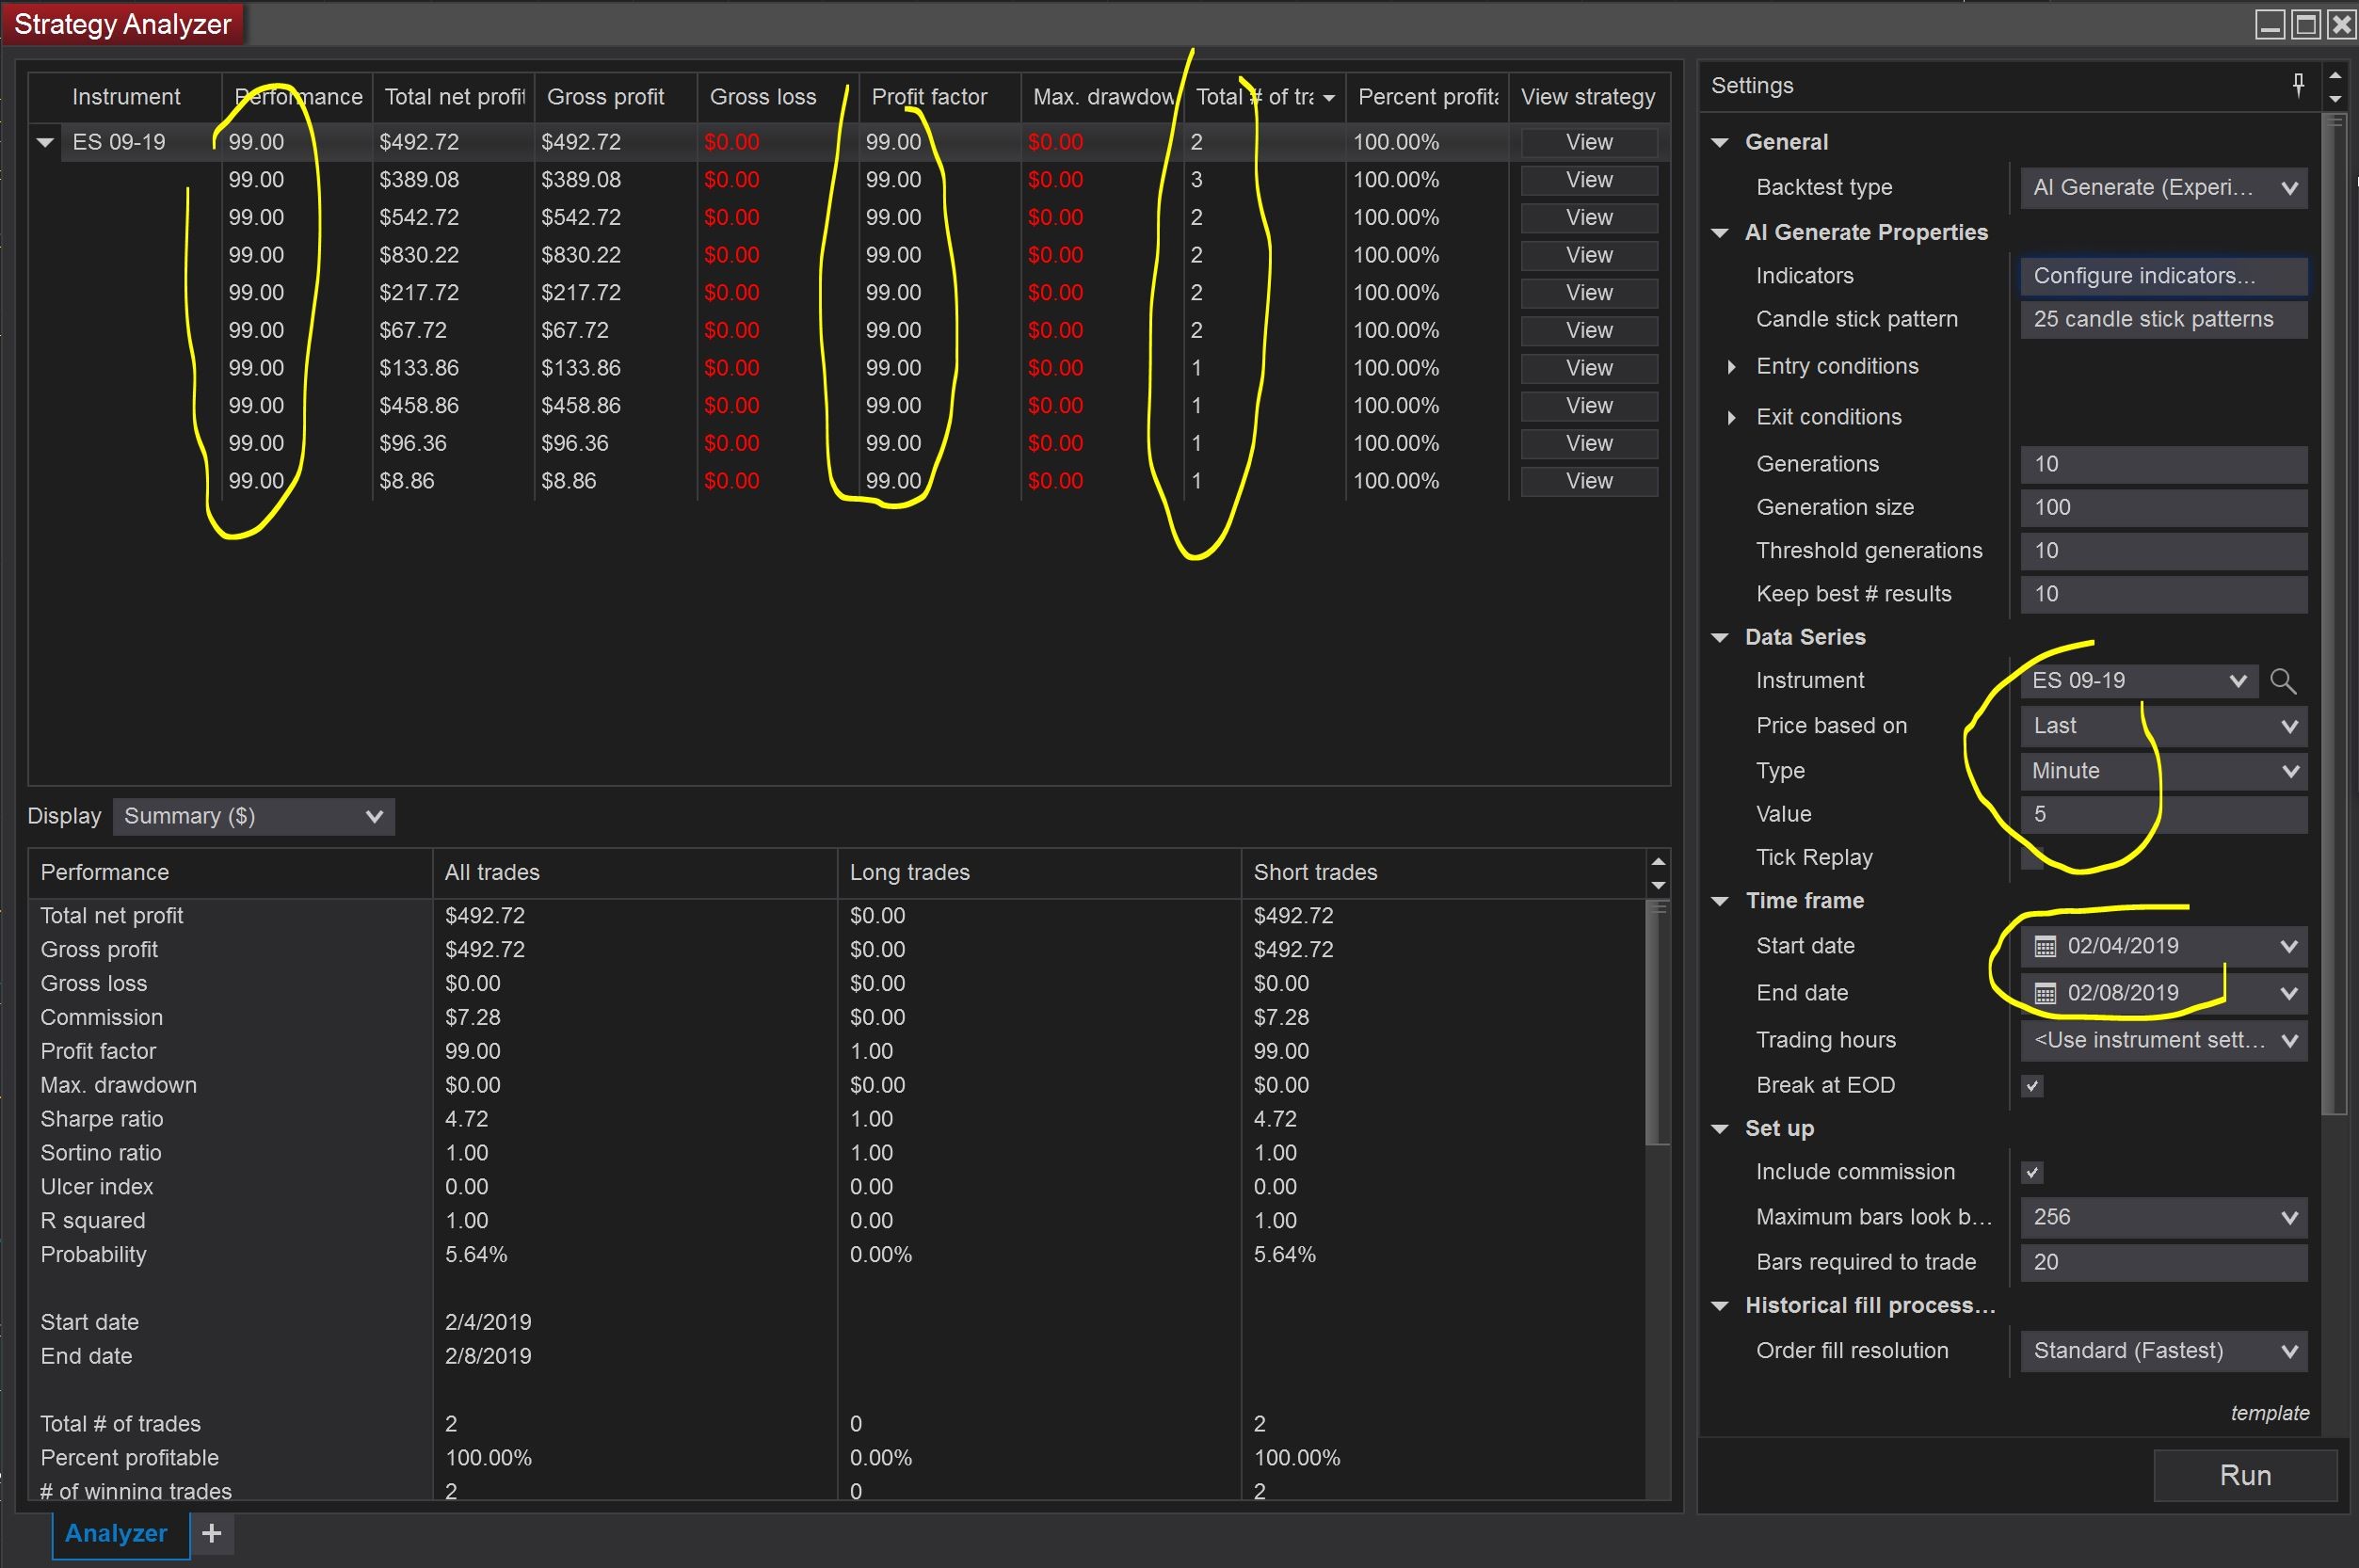The width and height of the screenshot is (2359, 1568).
Task: Click the Profit factor column header
Action: (x=929, y=97)
